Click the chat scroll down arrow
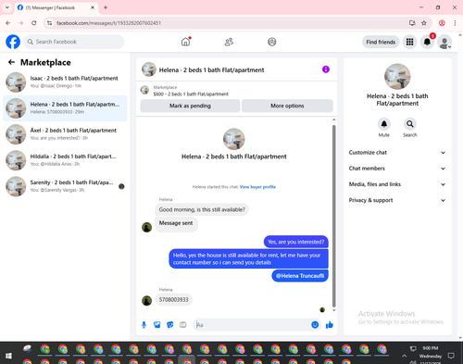This screenshot has width=463, height=364. (x=333, y=310)
